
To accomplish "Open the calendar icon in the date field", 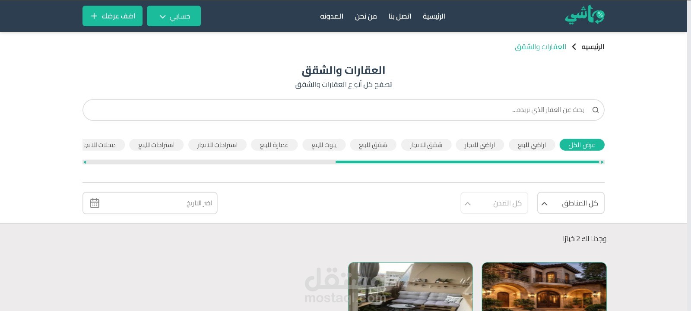I will click(x=95, y=203).
